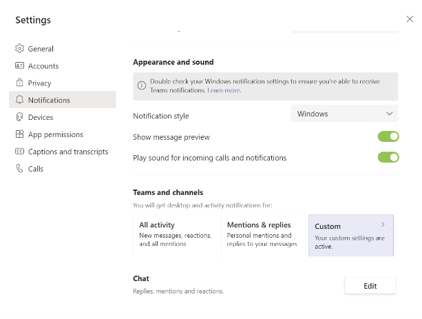Click 'Replies, mentions and reactions.' text
Screen dimensions: 422x319
[x=178, y=291]
